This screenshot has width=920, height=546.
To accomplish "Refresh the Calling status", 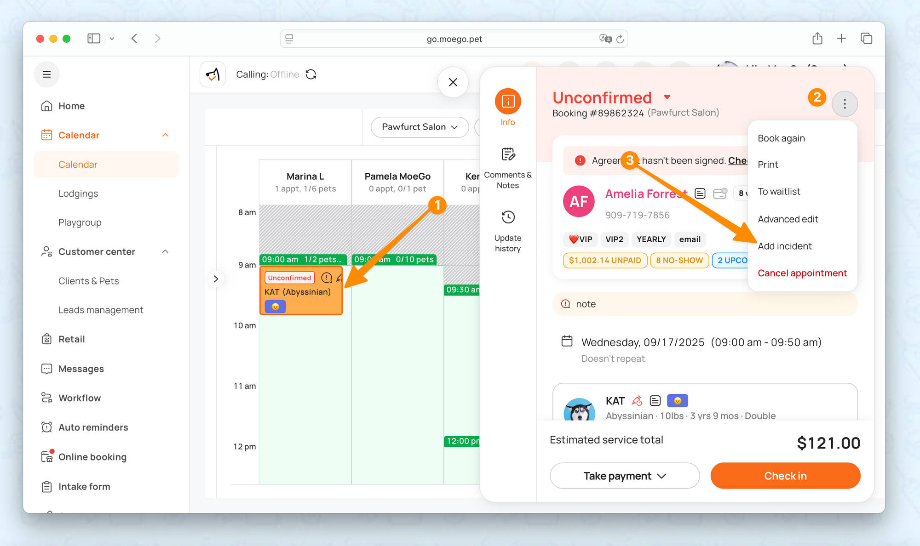I will tap(311, 74).
